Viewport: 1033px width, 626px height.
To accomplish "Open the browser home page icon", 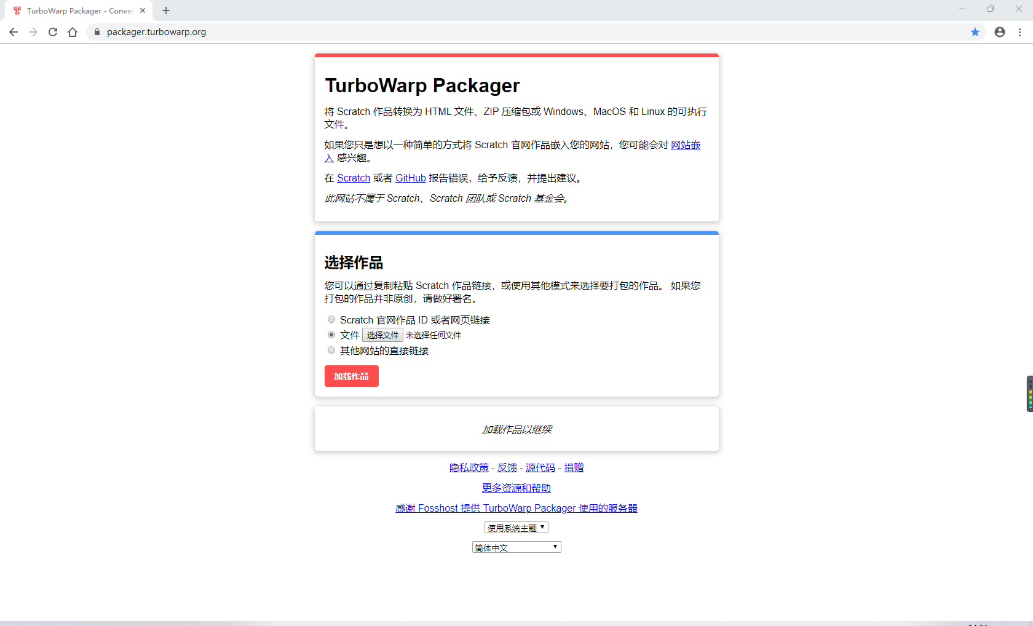I will pyautogui.click(x=73, y=32).
